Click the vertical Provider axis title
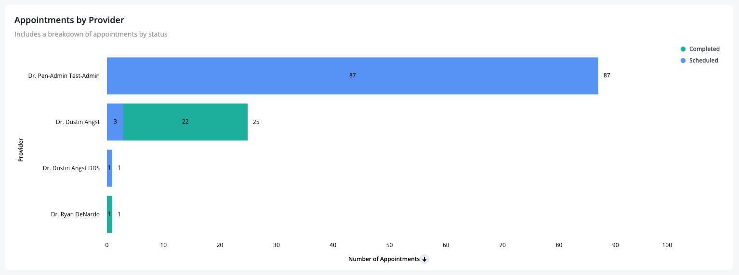The height and width of the screenshot is (275, 739). click(x=21, y=150)
